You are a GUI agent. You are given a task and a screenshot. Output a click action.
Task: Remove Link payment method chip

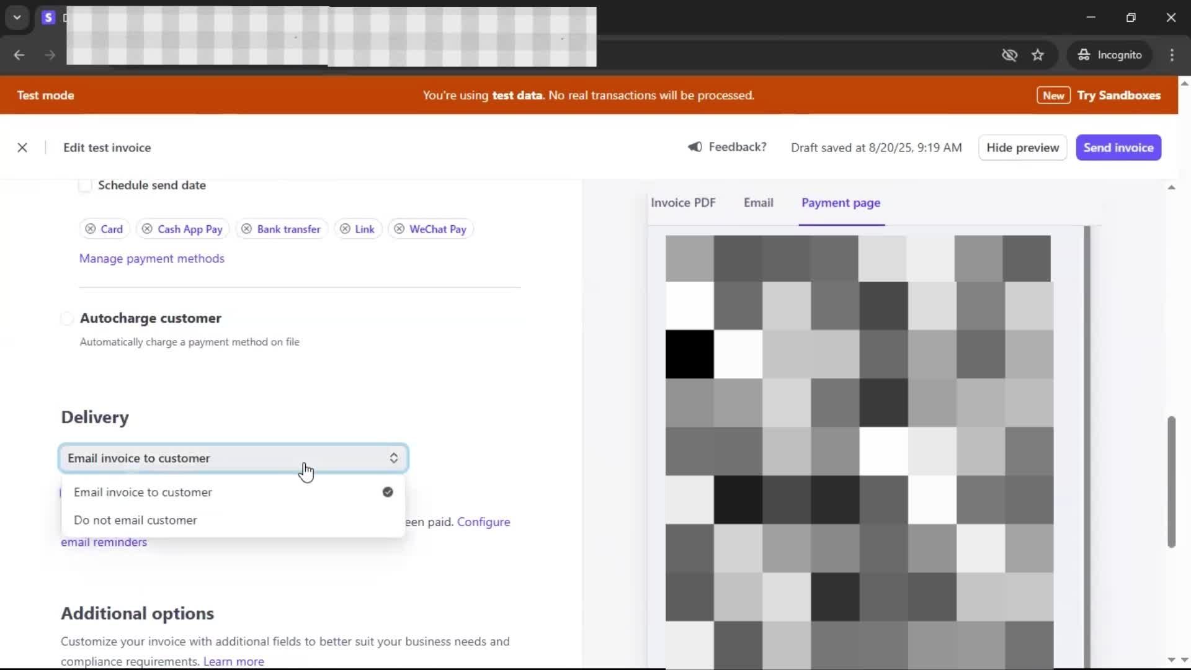pyautogui.click(x=345, y=229)
